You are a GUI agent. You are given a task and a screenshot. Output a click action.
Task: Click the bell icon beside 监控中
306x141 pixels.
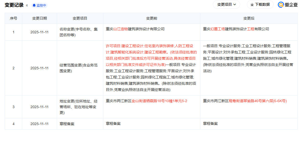pyautogui.click(x=34, y=5)
